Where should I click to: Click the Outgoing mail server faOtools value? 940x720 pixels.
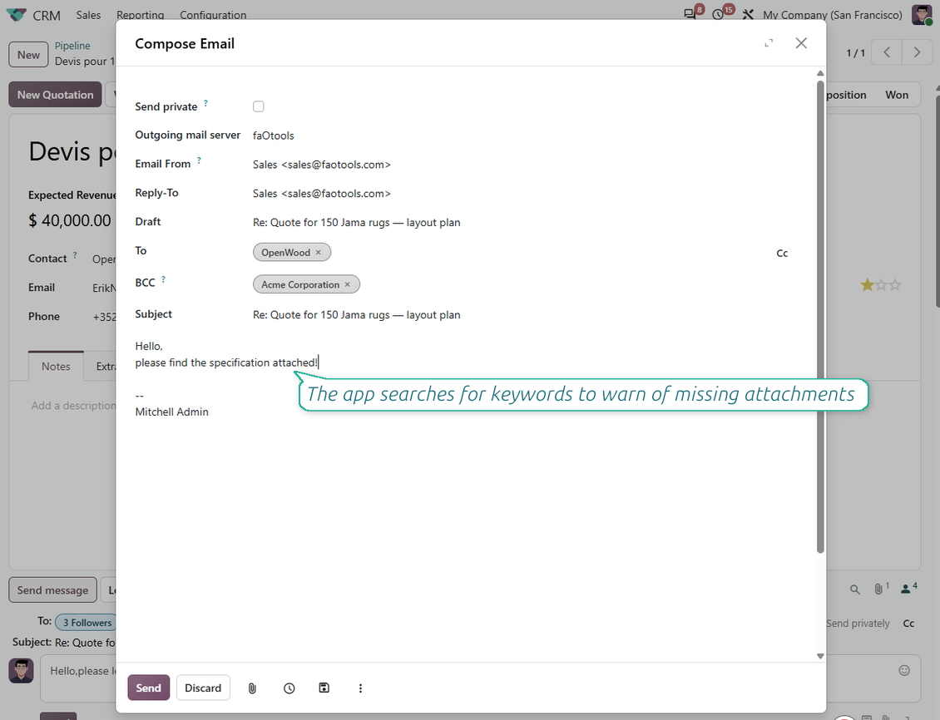[274, 136]
